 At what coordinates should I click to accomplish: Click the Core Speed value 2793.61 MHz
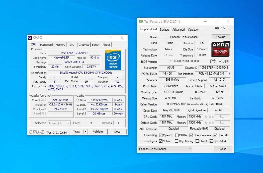[x=60, y=100]
